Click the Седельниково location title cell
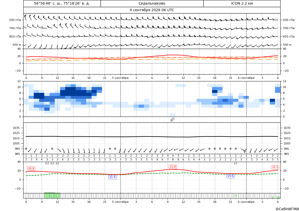This screenshot has width=299, height=211. (x=152, y=3)
